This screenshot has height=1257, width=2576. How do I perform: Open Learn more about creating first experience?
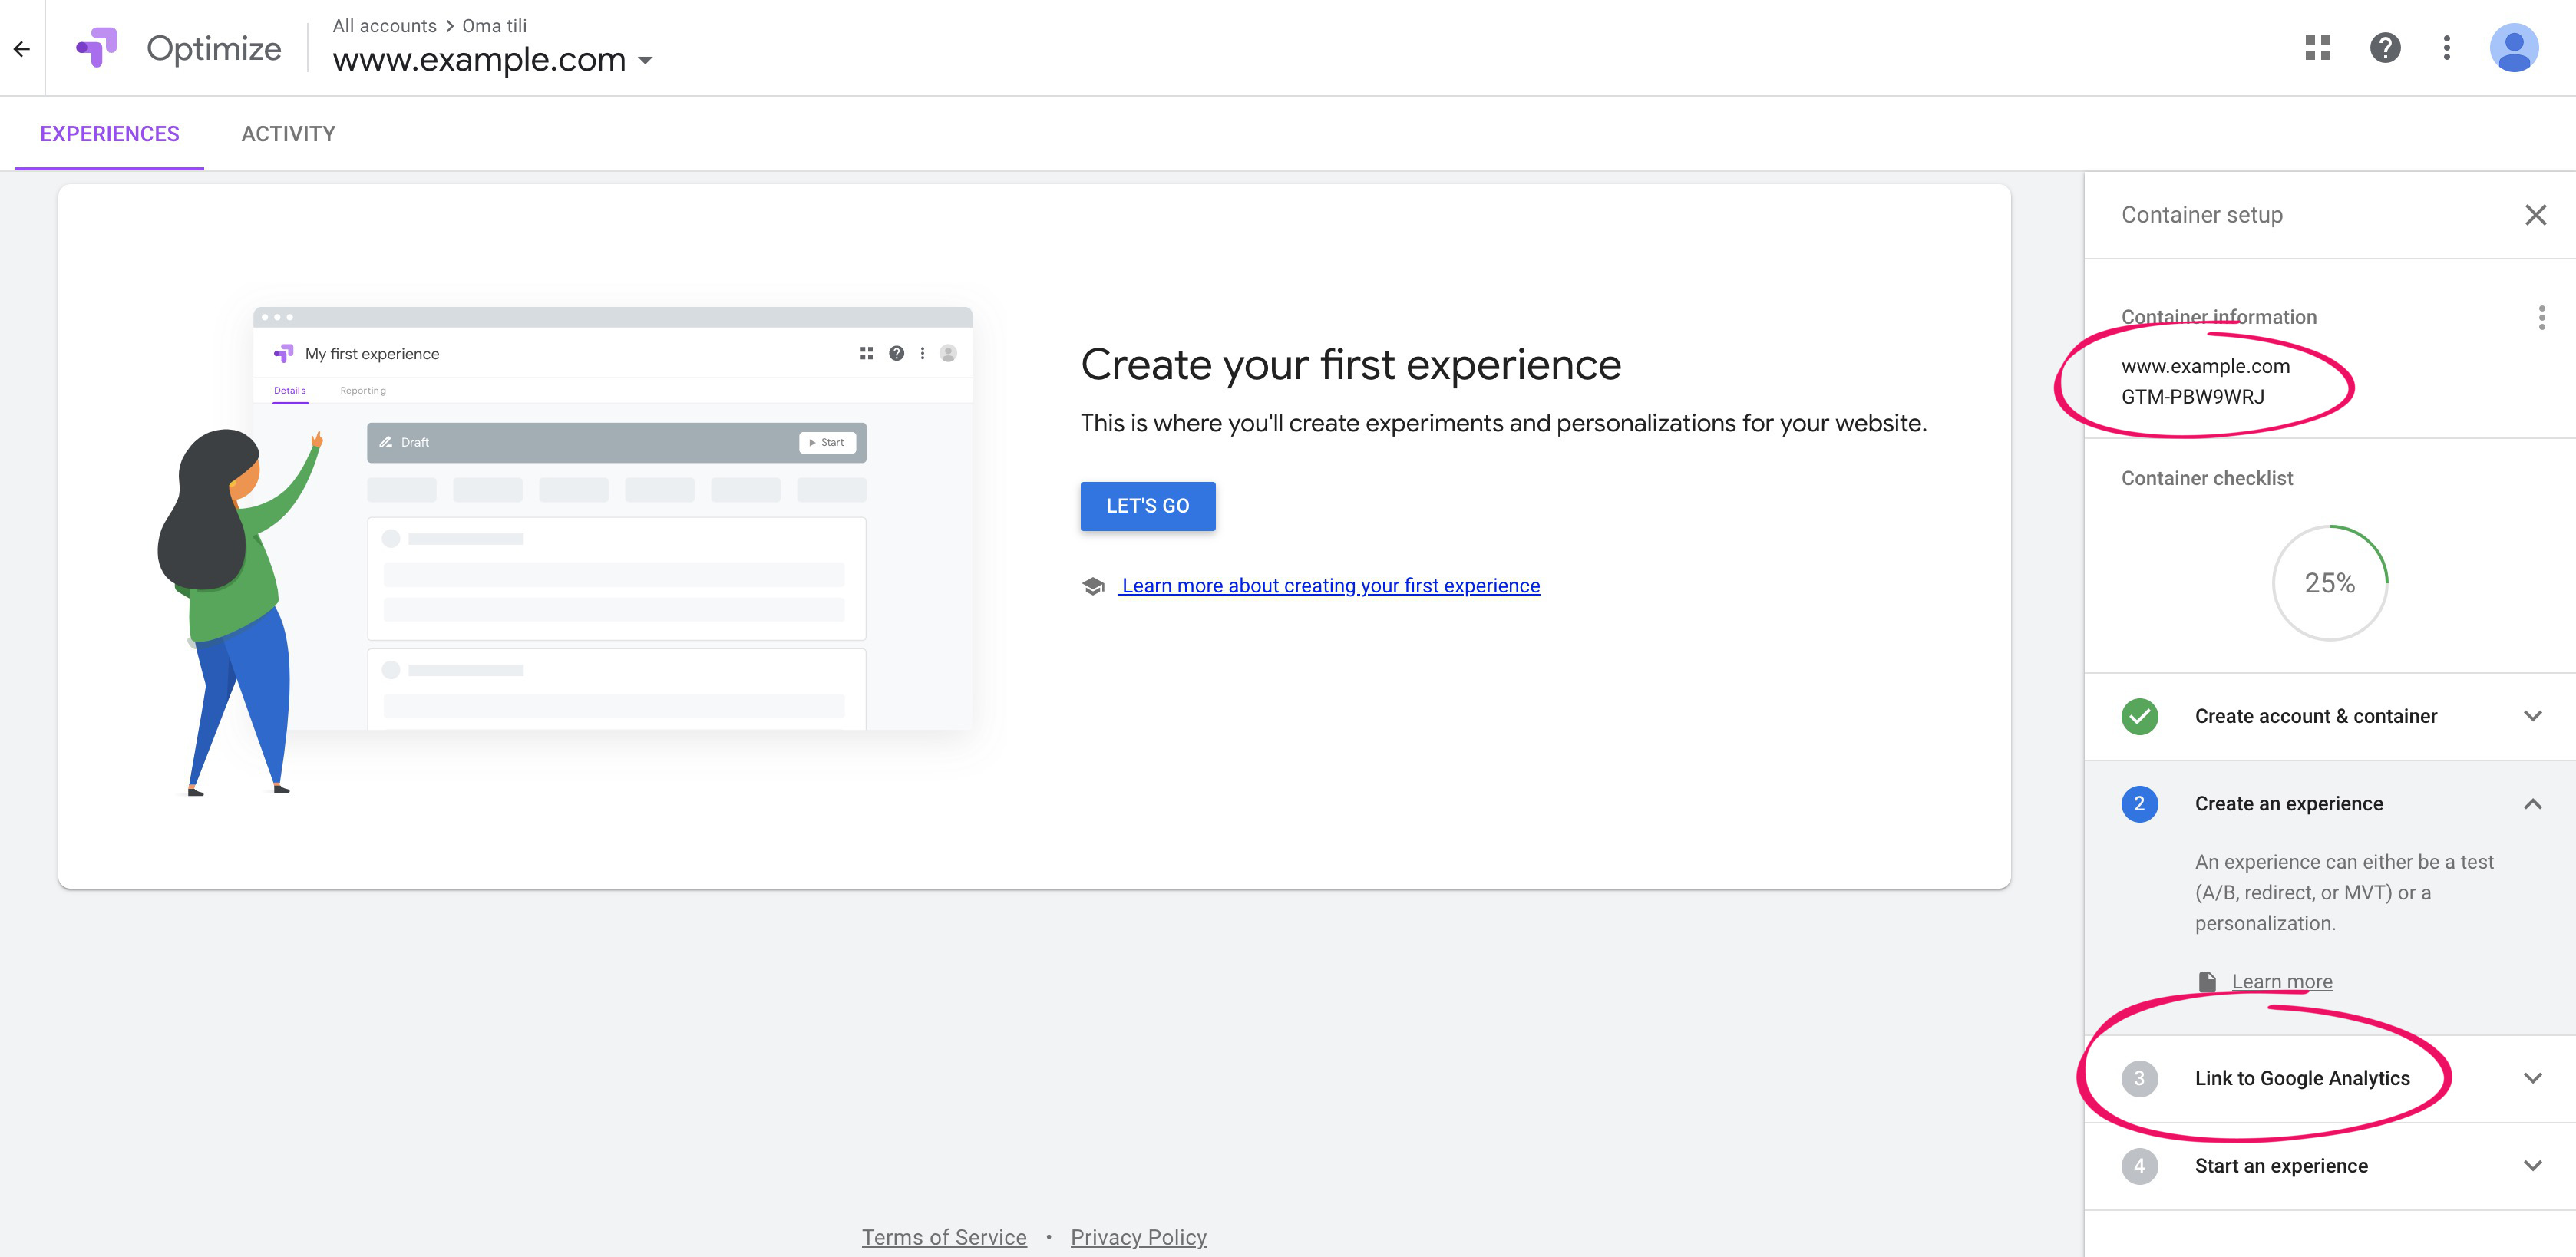[x=1329, y=586]
